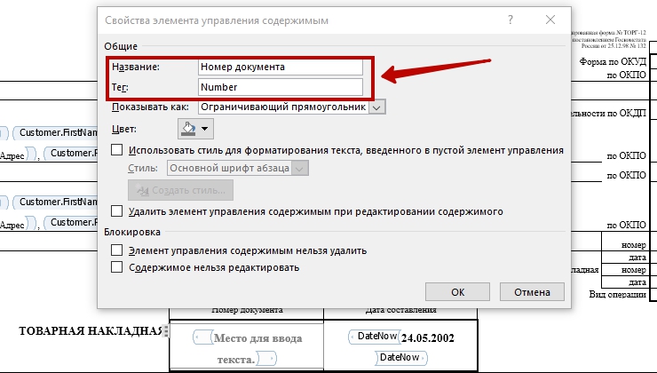Viewport: 657px width, 373px height.
Task: Click the ТОВАРНАЯ НАКЛАДНАЯ heading text
Action: coord(91,331)
